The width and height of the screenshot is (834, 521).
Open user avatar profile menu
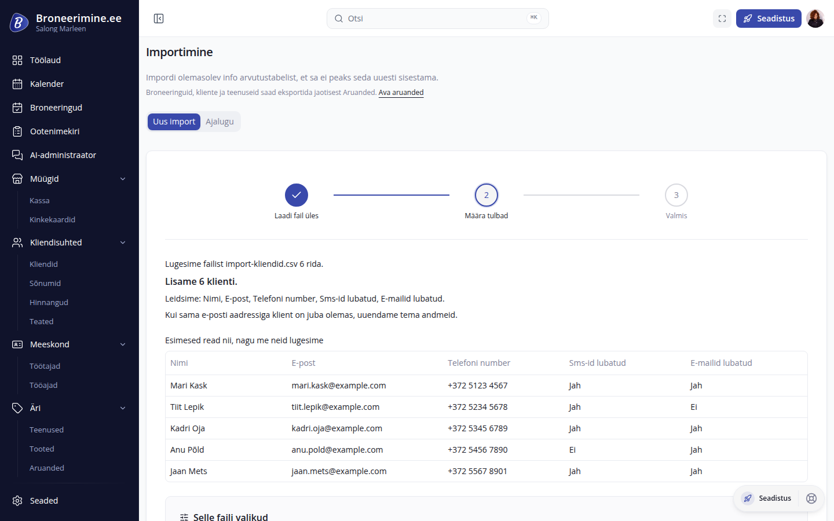pos(815,19)
